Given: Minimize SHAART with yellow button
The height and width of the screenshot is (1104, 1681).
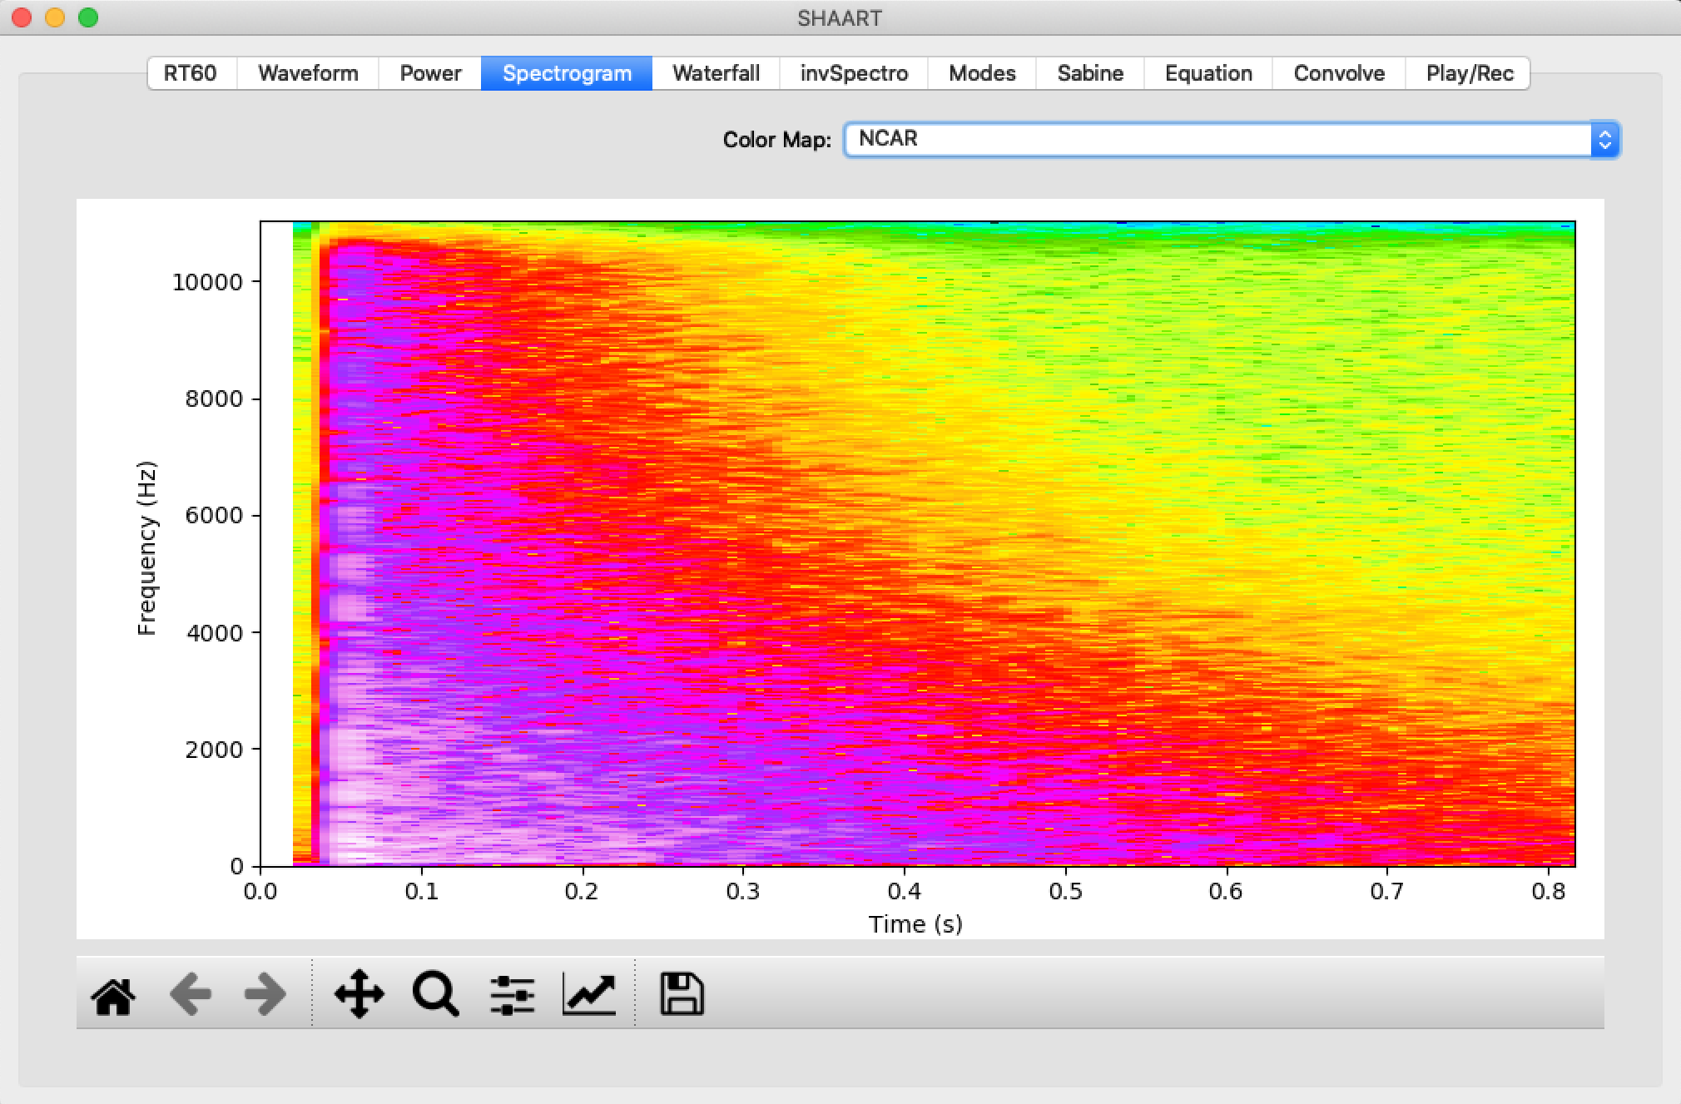Looking at the screenshot, I should coord(55,17).
